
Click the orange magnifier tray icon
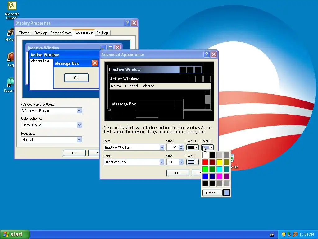click(295, 234)
